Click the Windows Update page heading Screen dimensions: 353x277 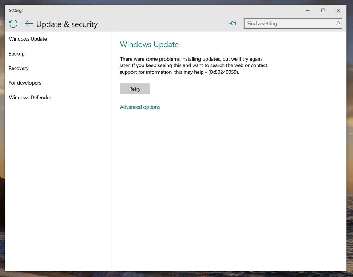[149, 44]
